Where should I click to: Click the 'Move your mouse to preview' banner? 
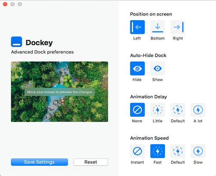tap(60, 92)
